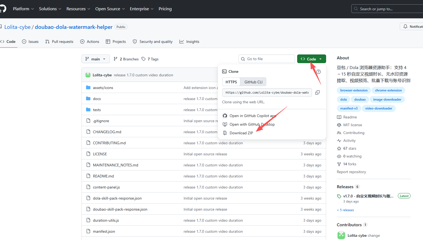Click the Pricing link
The width and height of the screenshot is (423, 240).
[x=165, y=9]
